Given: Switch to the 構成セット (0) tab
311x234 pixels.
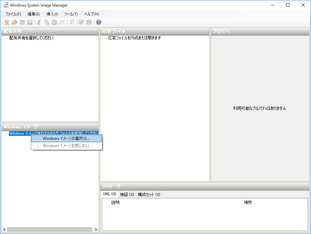Looking at the screenshot, I should pos(149,194).
